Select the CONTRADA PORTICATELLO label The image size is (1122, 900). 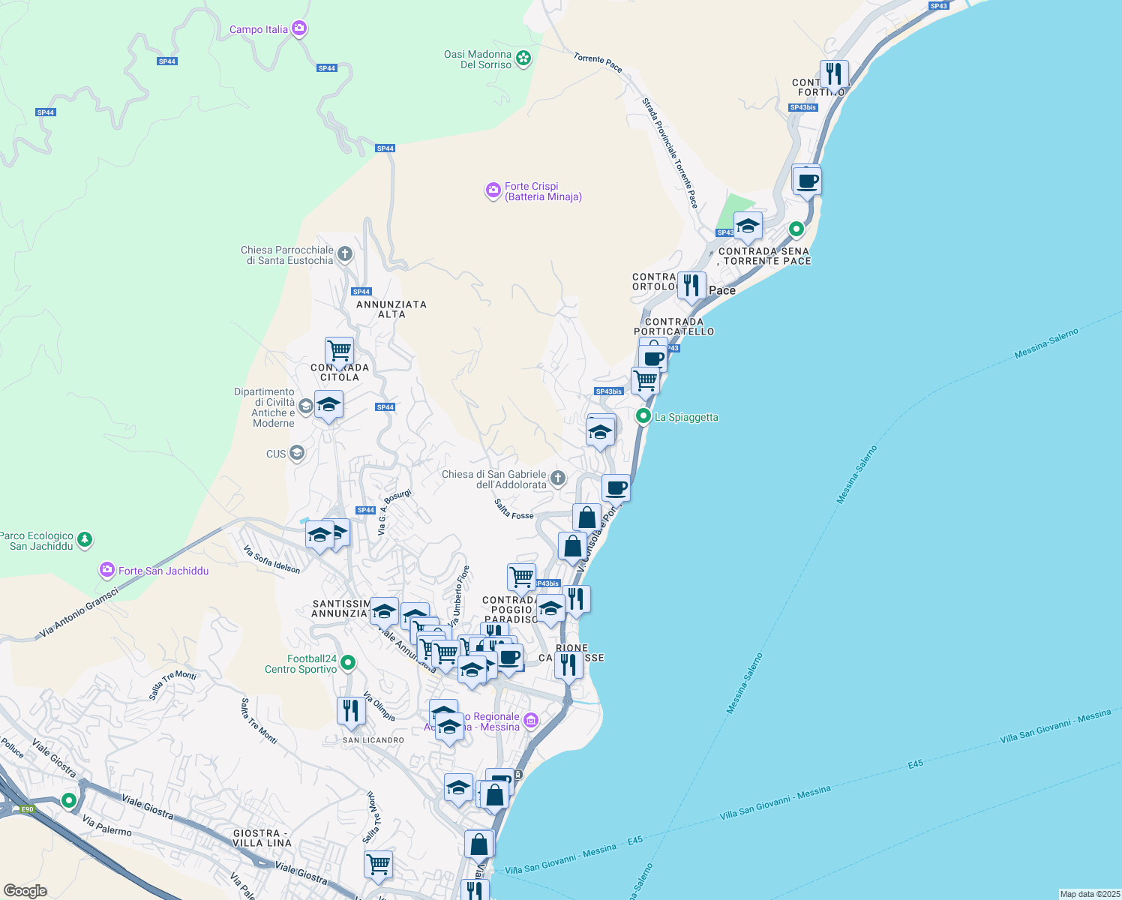click(x=674, y=326)
